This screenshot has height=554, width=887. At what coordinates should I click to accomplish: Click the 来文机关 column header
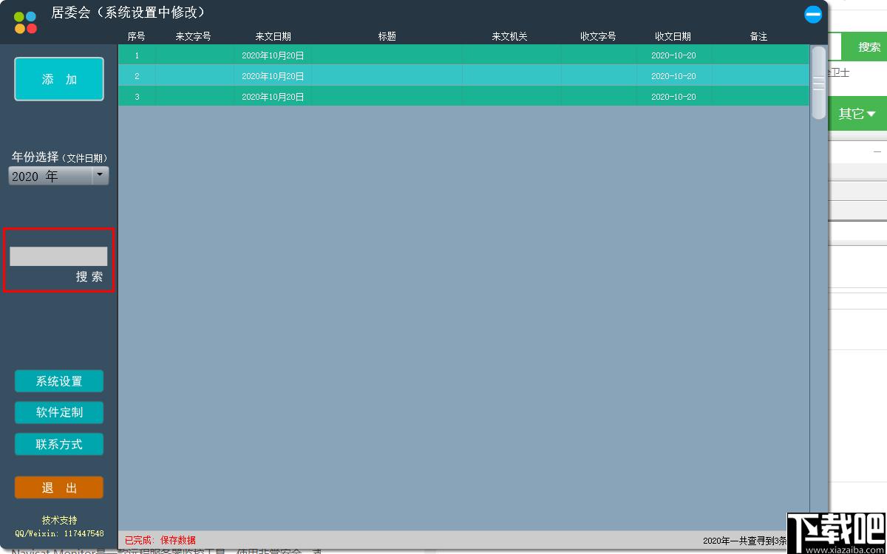(x=510, y=36)
